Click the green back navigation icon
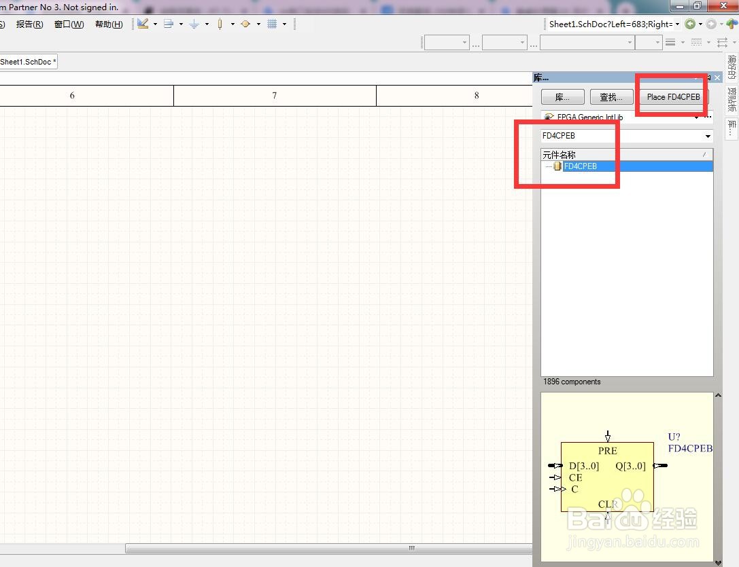Image resolution: width=739 pixels, height=567 pixels. coord(690,24)
